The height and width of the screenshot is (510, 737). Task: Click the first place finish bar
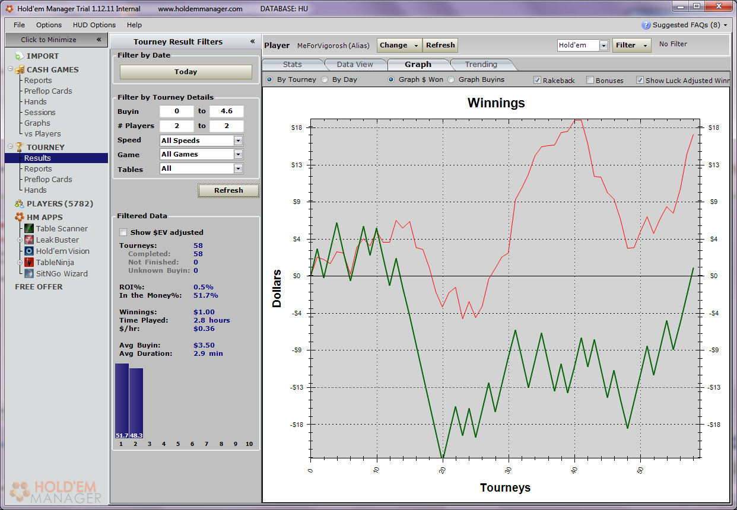[x=122, y=401]
